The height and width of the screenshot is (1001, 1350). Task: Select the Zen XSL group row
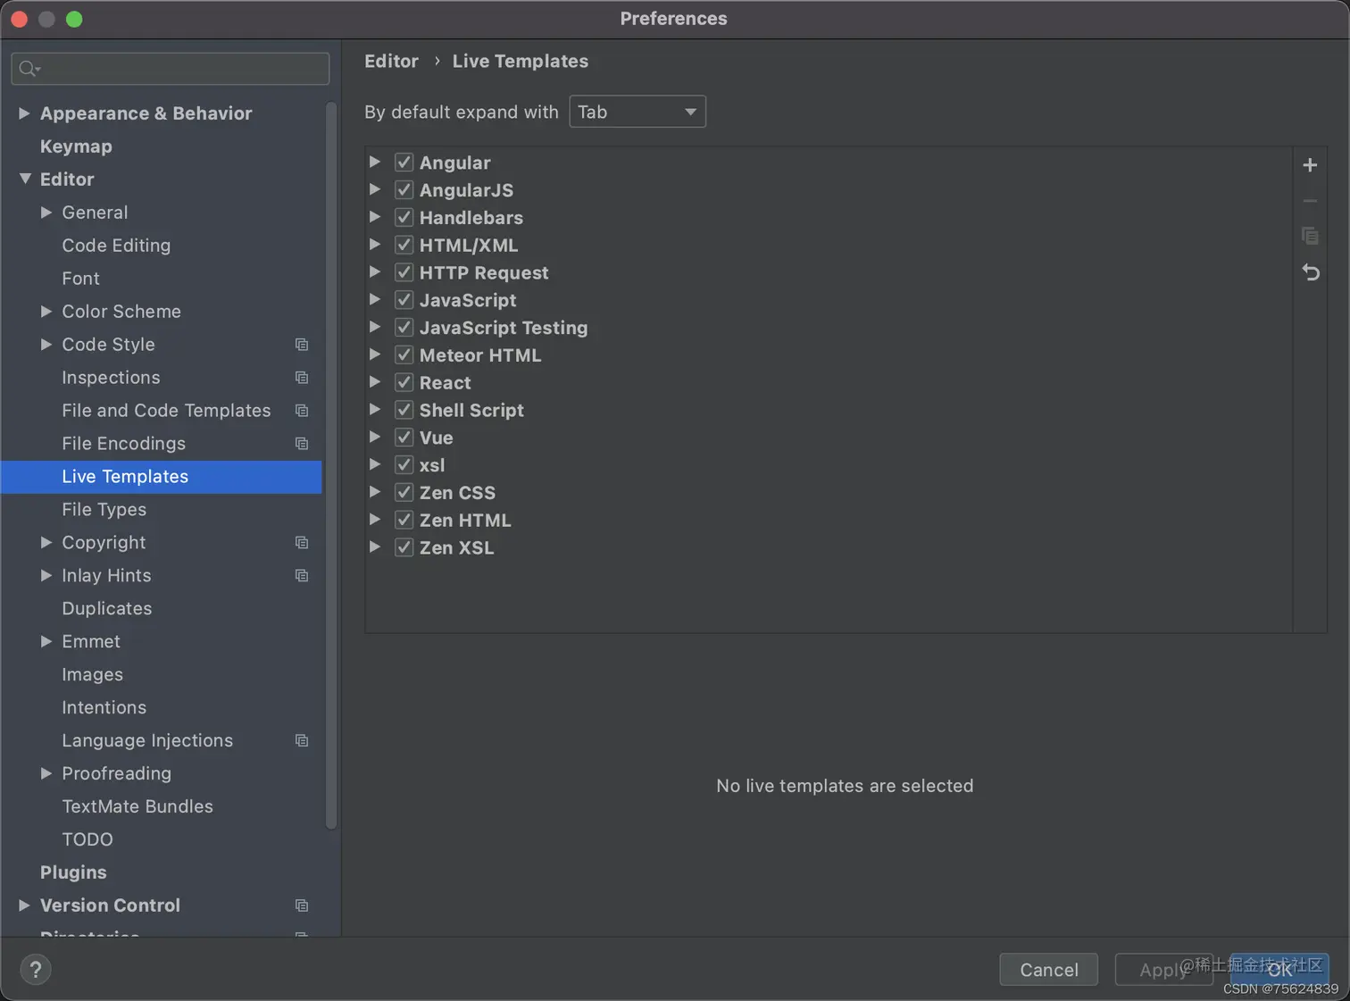(829, 547)
